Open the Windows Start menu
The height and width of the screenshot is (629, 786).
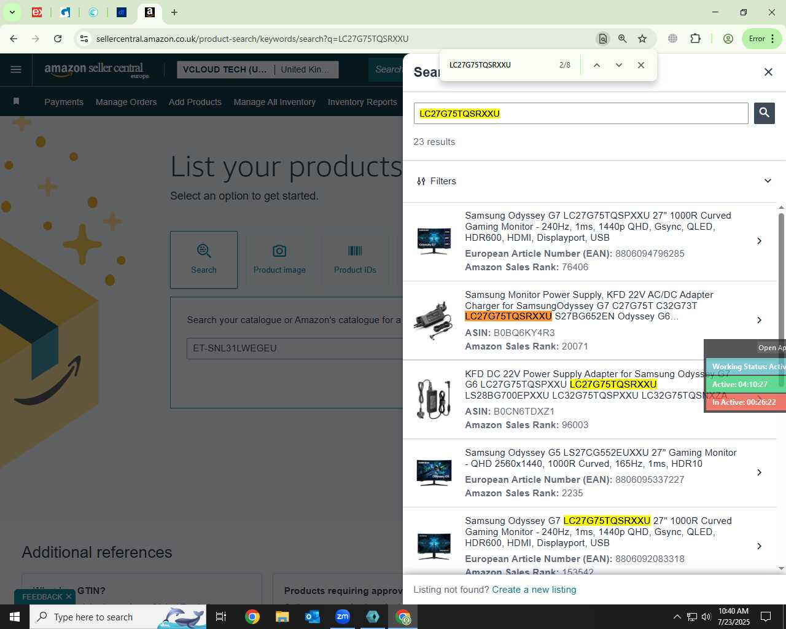click(x=15, y=617)
